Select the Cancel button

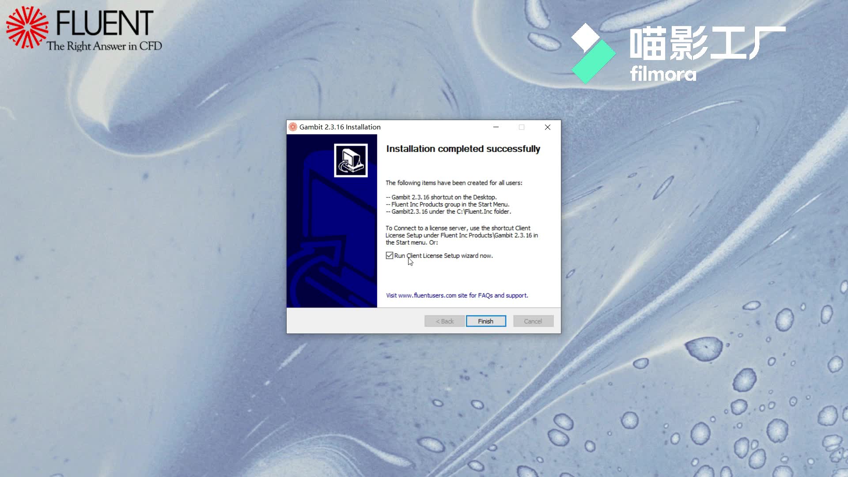(x=533, y=321)
